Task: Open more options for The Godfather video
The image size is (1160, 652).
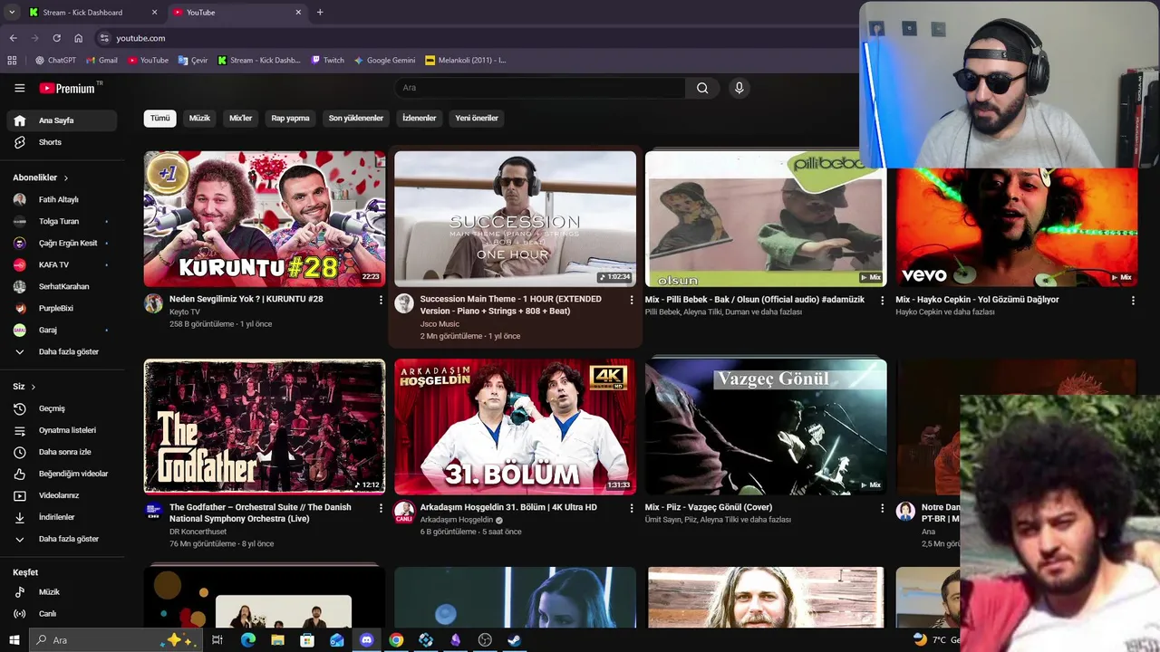Action: coord(381,508)
